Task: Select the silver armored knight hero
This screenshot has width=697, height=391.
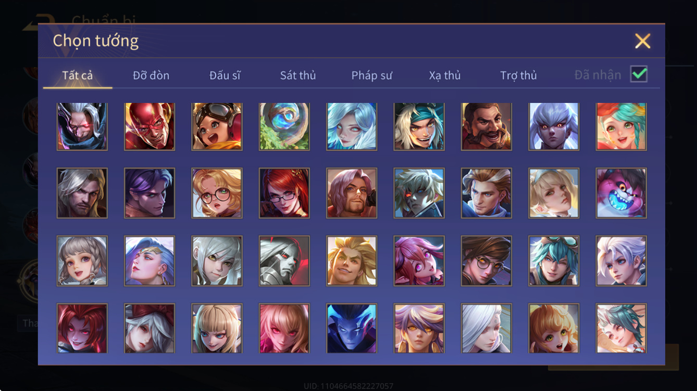Action: click(284, 261)
